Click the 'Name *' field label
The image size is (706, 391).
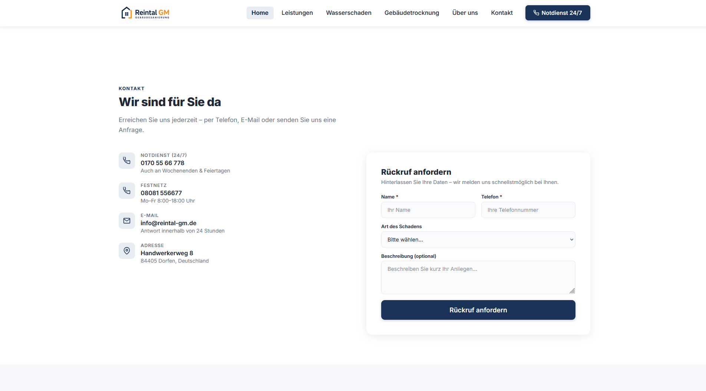click(389, 197)
